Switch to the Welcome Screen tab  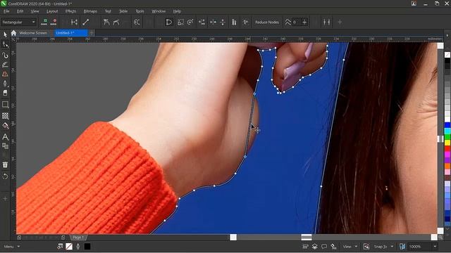33,33
